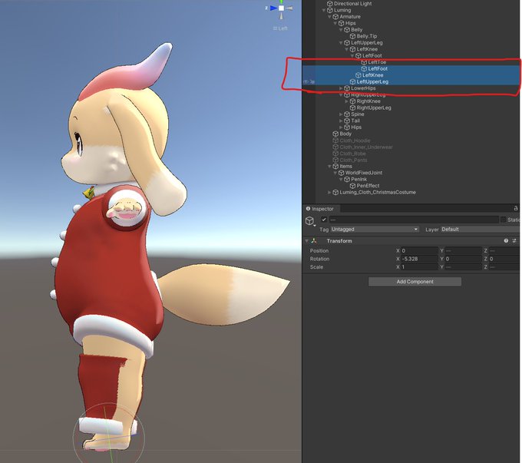Select the highlighted LeftKnee row

click(x=411, y=75)
